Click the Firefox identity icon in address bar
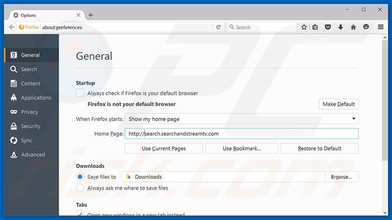The height and width of the screenshot is (220, 392). click(x=29, y=27)
